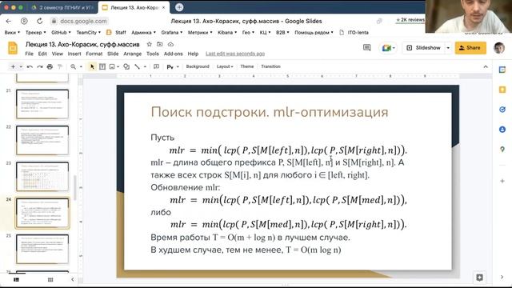
Task: Select slide 23 thumbnail
Action: 42,177
